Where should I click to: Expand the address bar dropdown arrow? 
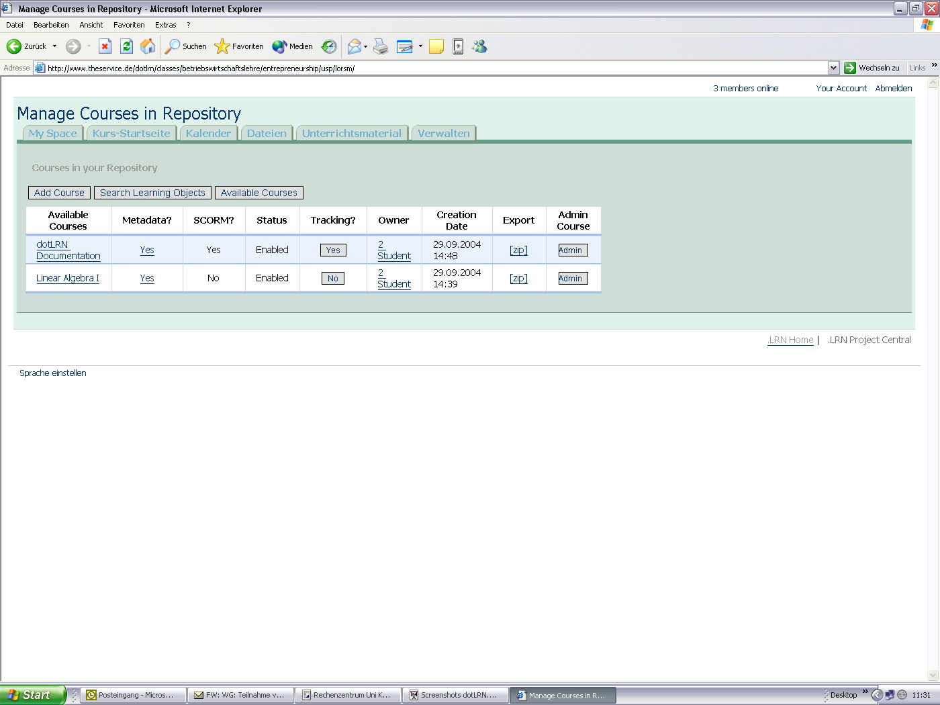coord(833,68)
